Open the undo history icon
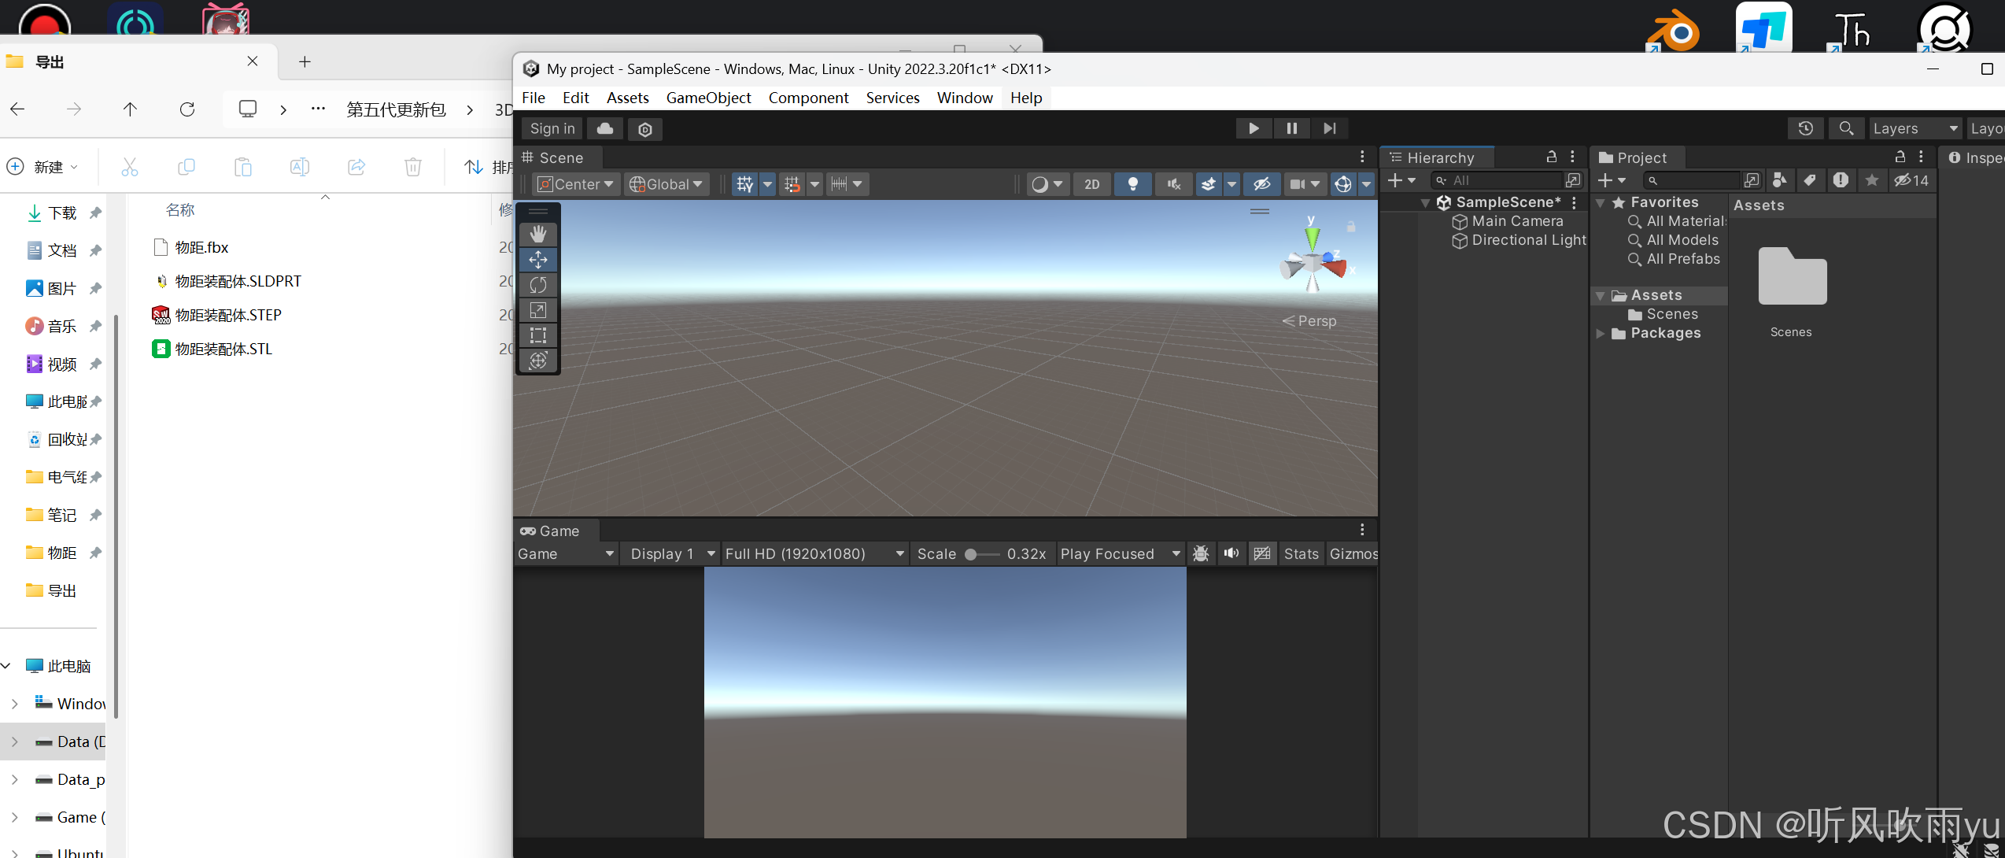 click(x=1805, y=128)
